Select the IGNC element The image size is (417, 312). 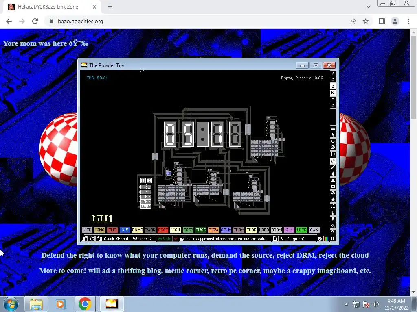tap(99, 230)
